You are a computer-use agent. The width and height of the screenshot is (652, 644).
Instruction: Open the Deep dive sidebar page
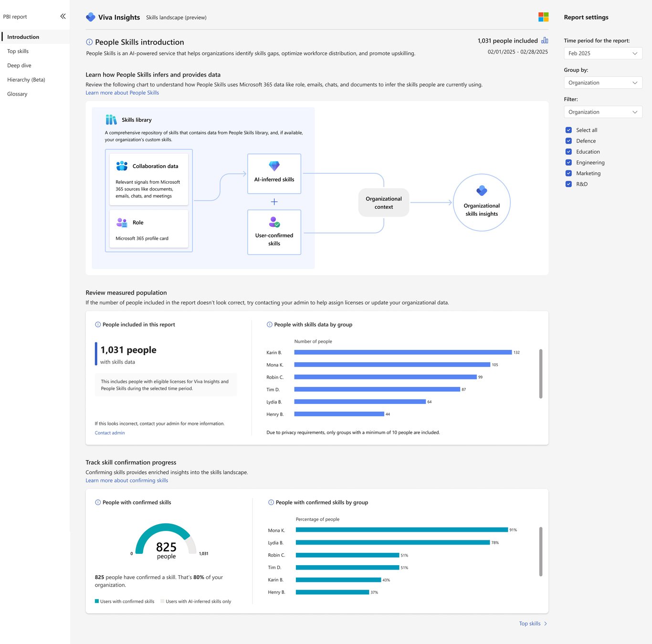click(x=19, y=65)
